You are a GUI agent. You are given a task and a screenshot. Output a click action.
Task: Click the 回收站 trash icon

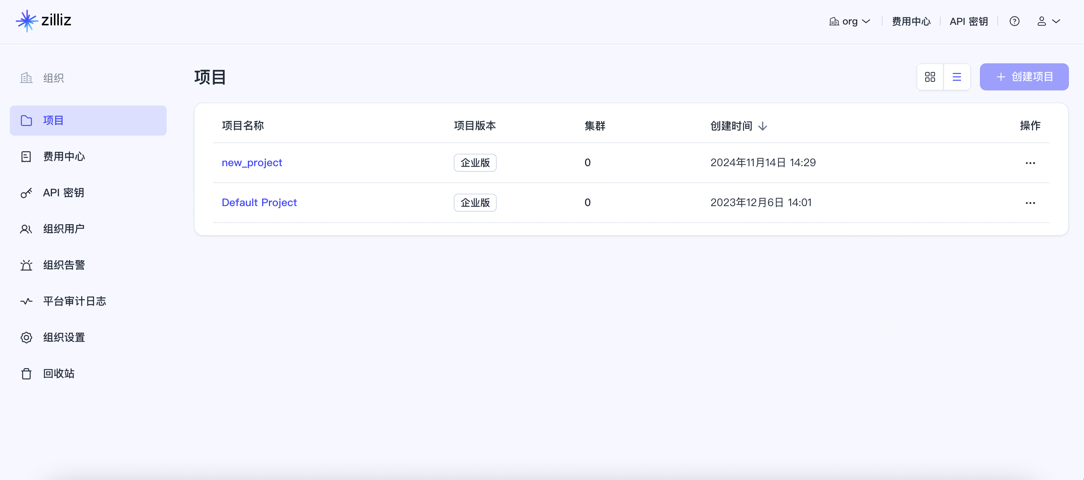(x=26, y=374)
